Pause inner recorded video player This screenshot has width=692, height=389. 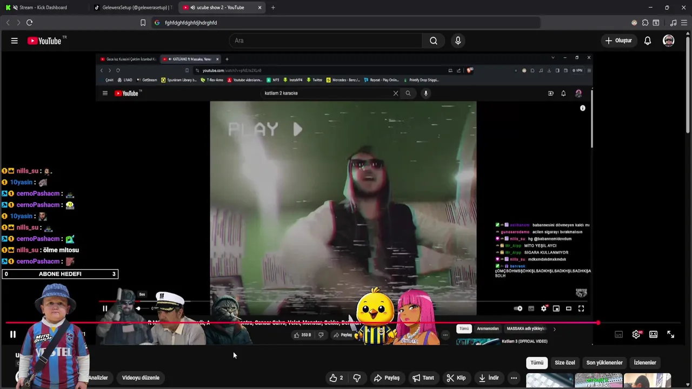pyautogui.click(x=105, y=308)
